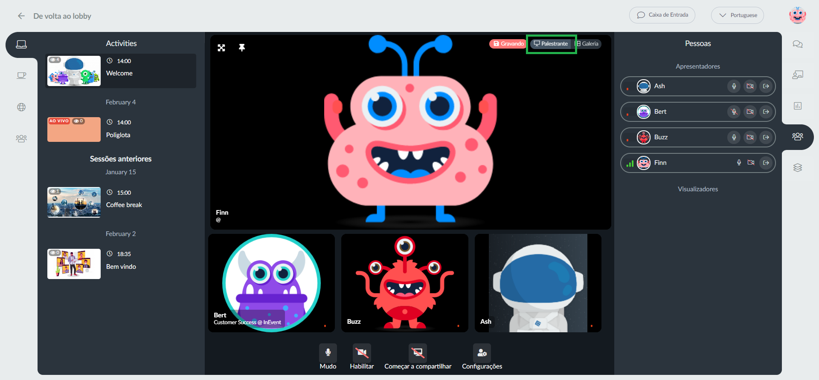Click Buzz's video tile

coord(405,283)
